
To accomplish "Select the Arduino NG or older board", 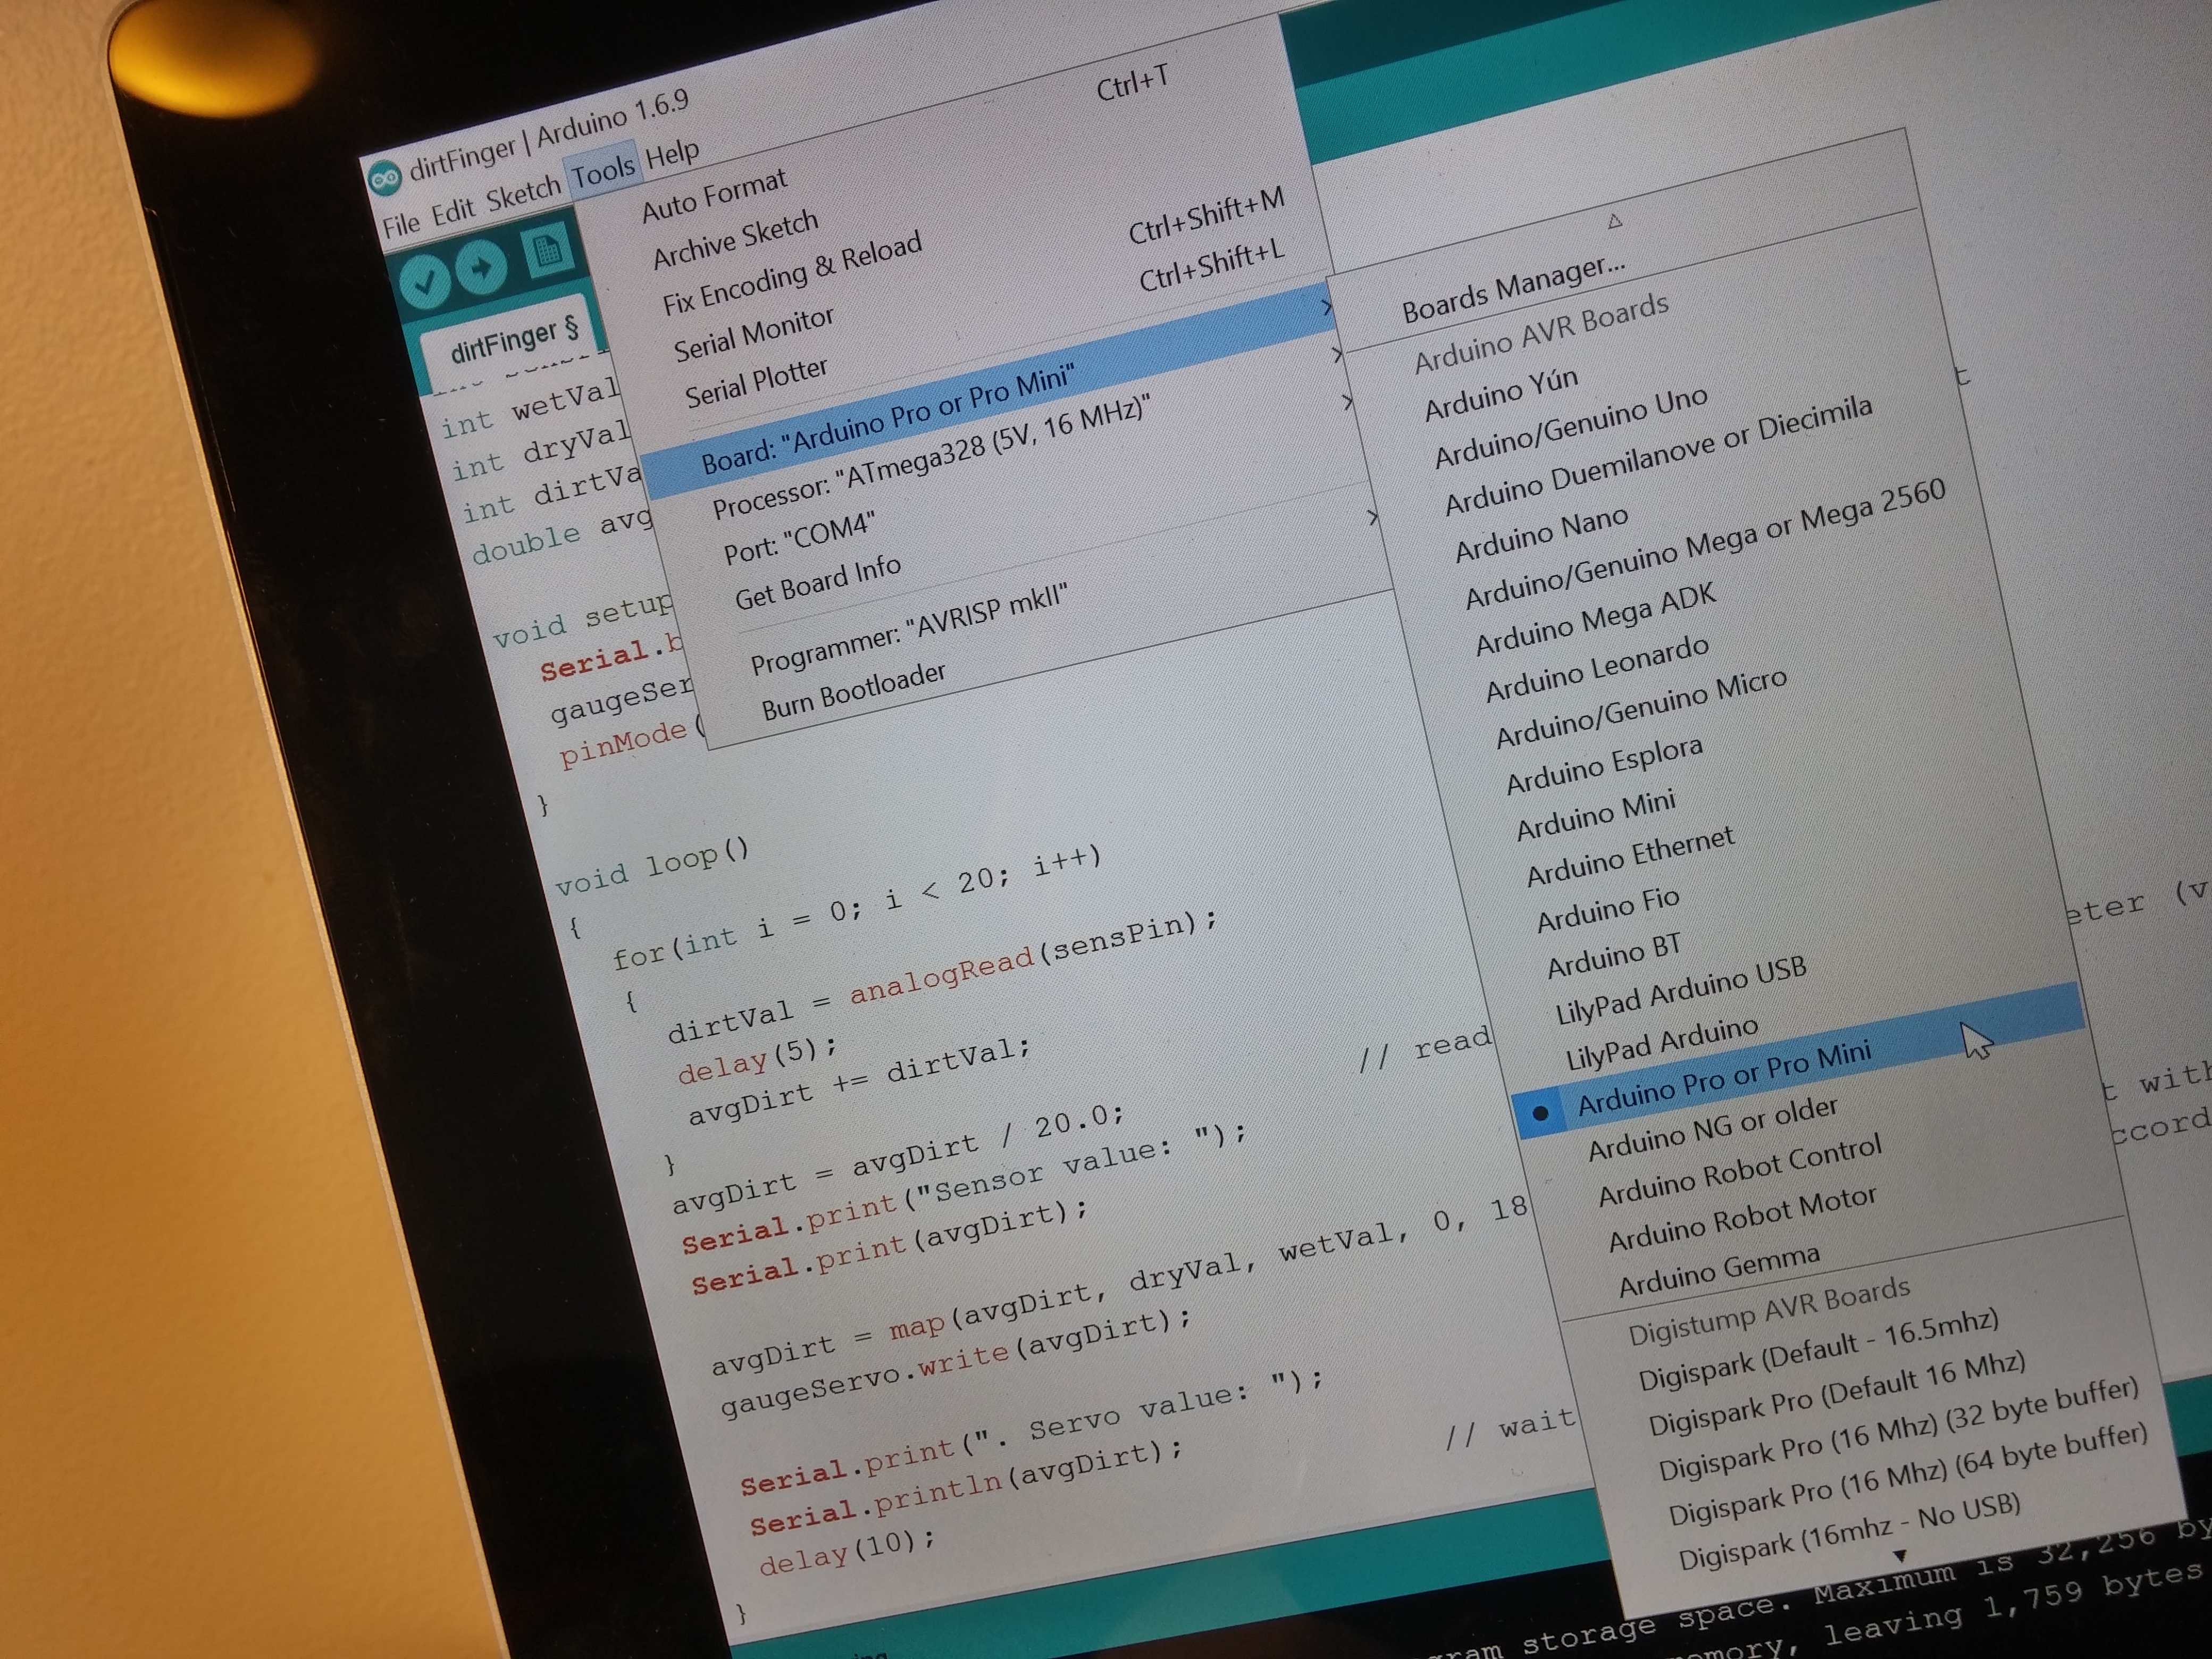I will click(x=1713, y=1128).
